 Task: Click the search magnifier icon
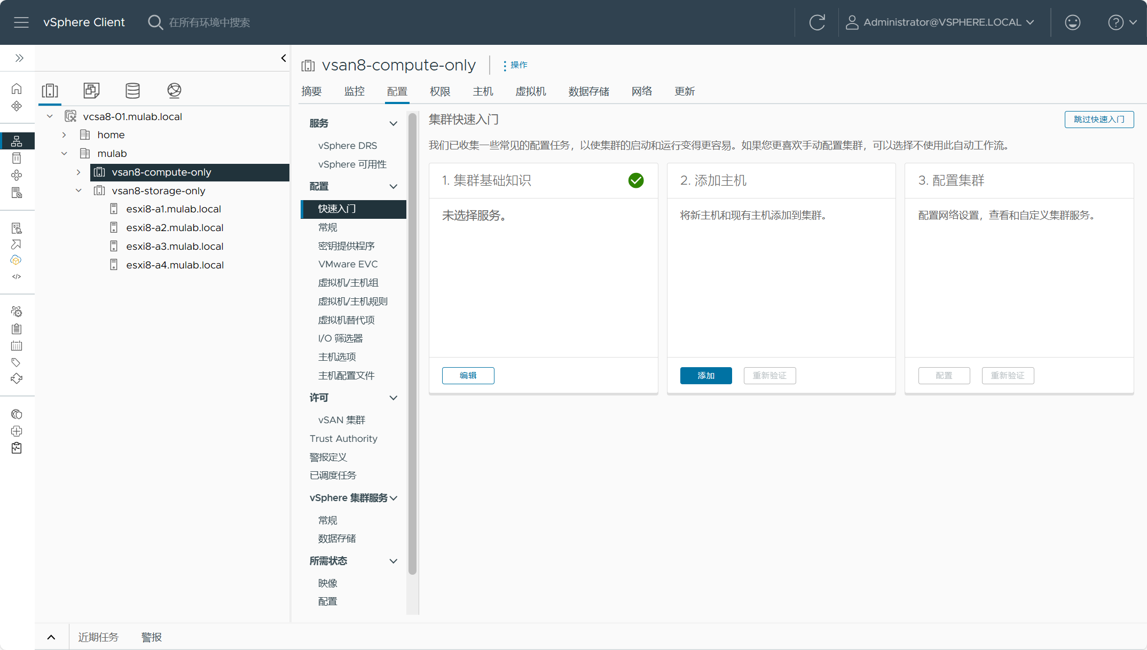[155, 22]
